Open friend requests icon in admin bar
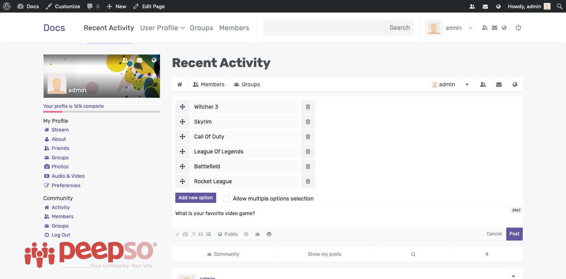 [x=472, y=6]
